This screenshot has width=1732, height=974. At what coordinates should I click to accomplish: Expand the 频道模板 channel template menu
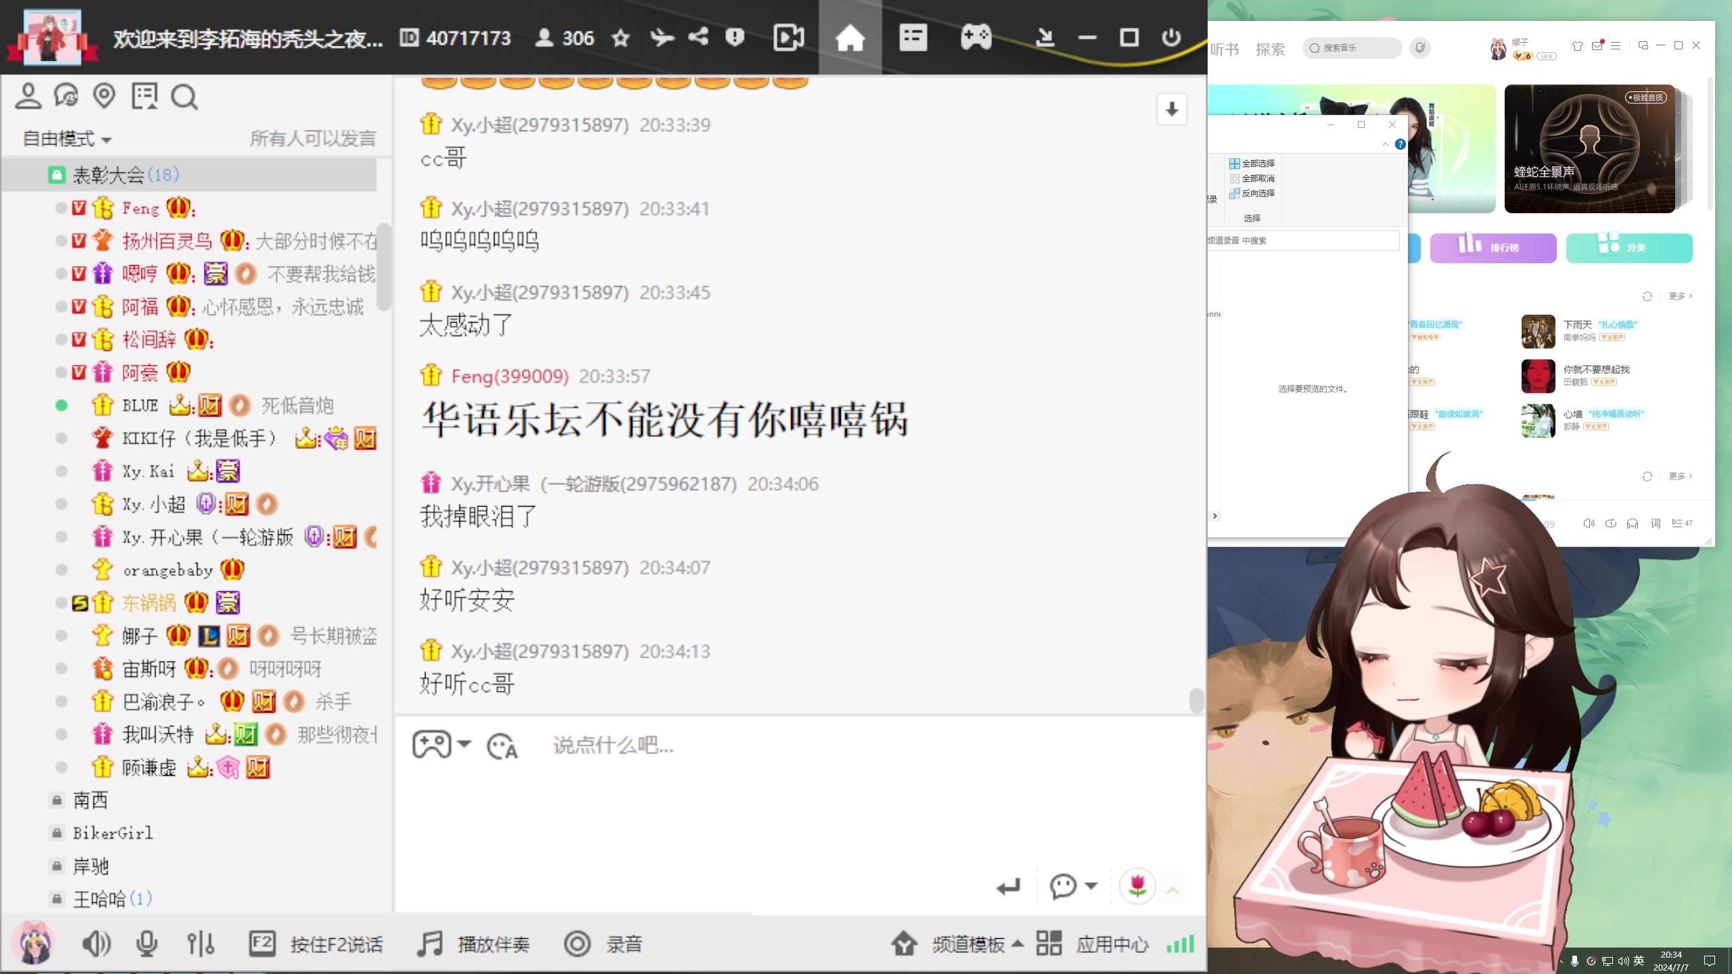tap(969, 944)
